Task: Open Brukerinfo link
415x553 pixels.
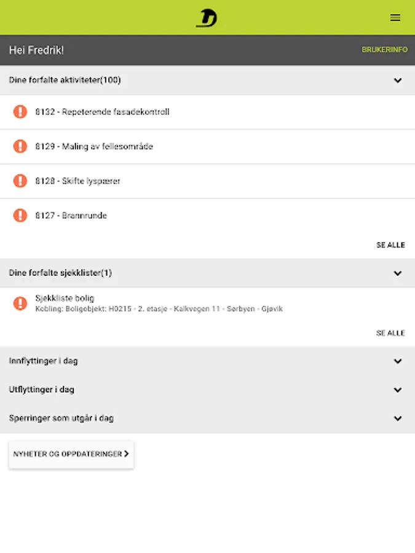Action: click(384, 50)
